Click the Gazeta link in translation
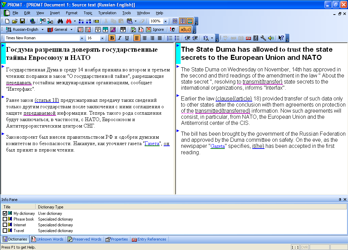 point(218,146)
